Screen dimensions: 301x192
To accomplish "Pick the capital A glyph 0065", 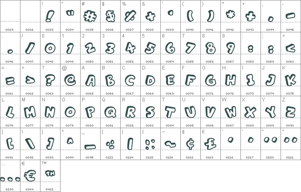I will [x=90, y=80].
